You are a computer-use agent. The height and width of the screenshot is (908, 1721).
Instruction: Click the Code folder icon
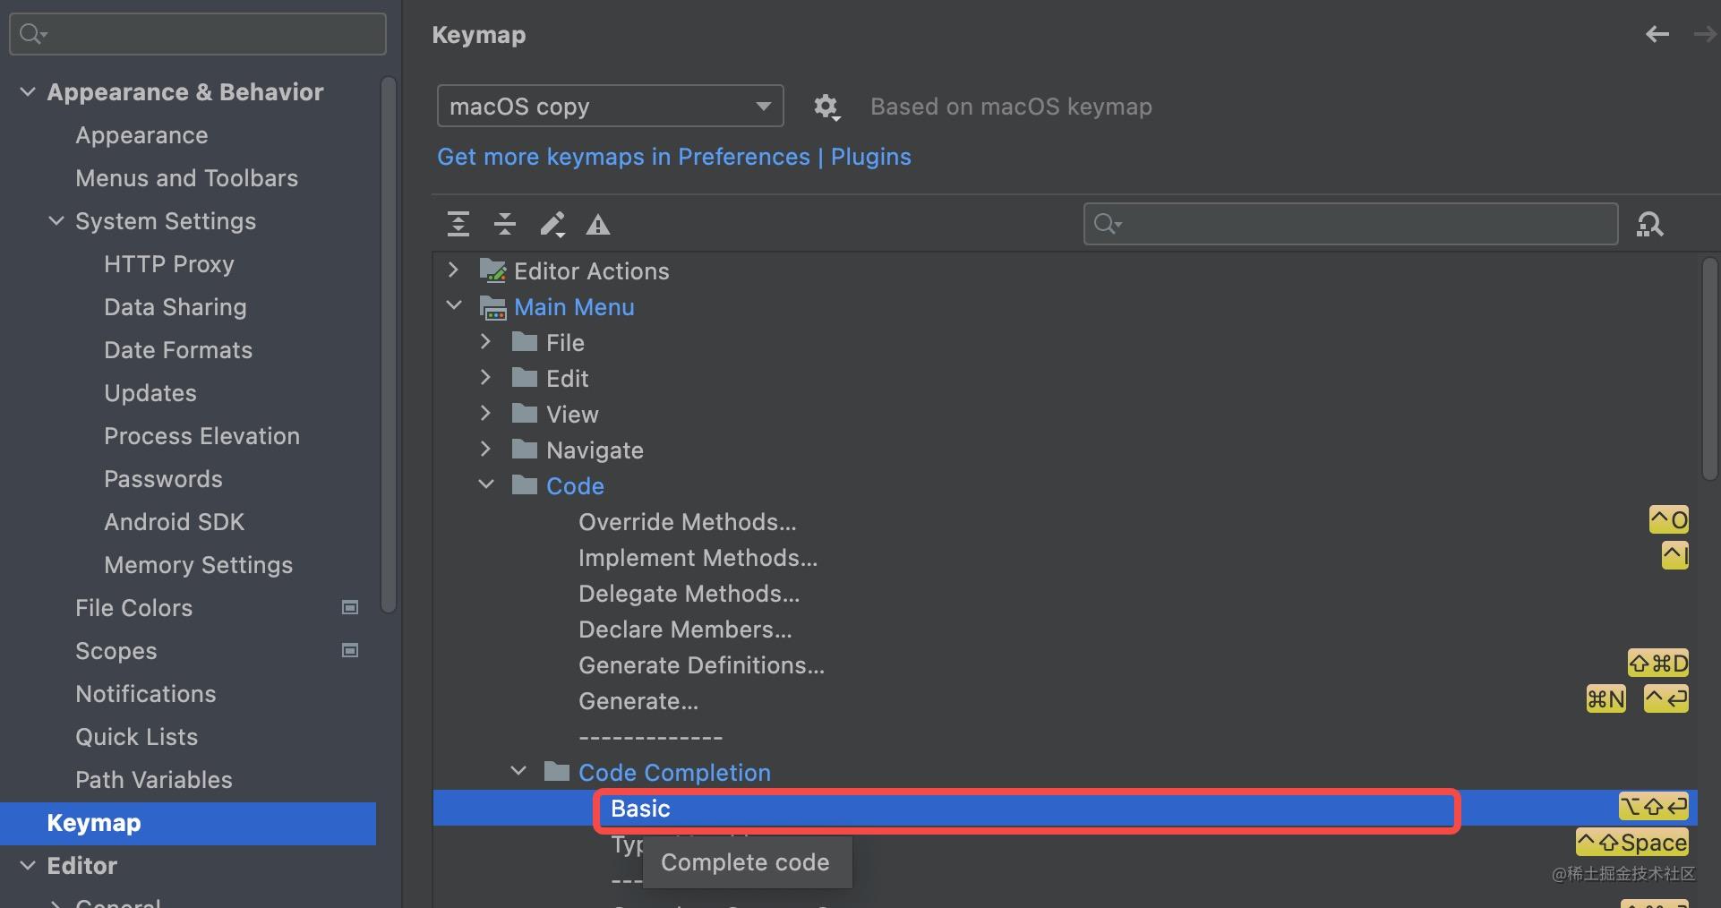(525, 485)
